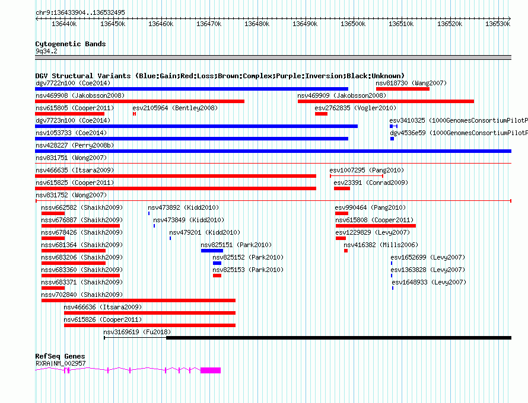Click the RefSeq Genes track title
528x403 pixels.
(60, 356)
